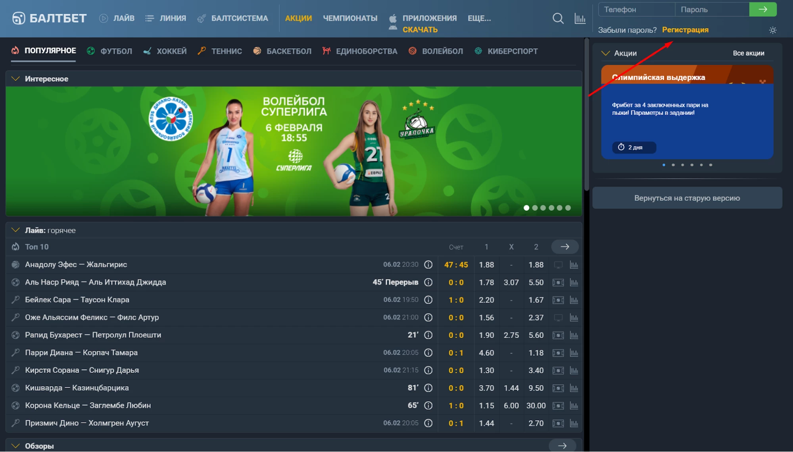Collapse the Акции sidebar panel
The image size is (793, 452).
click(605, 53)
